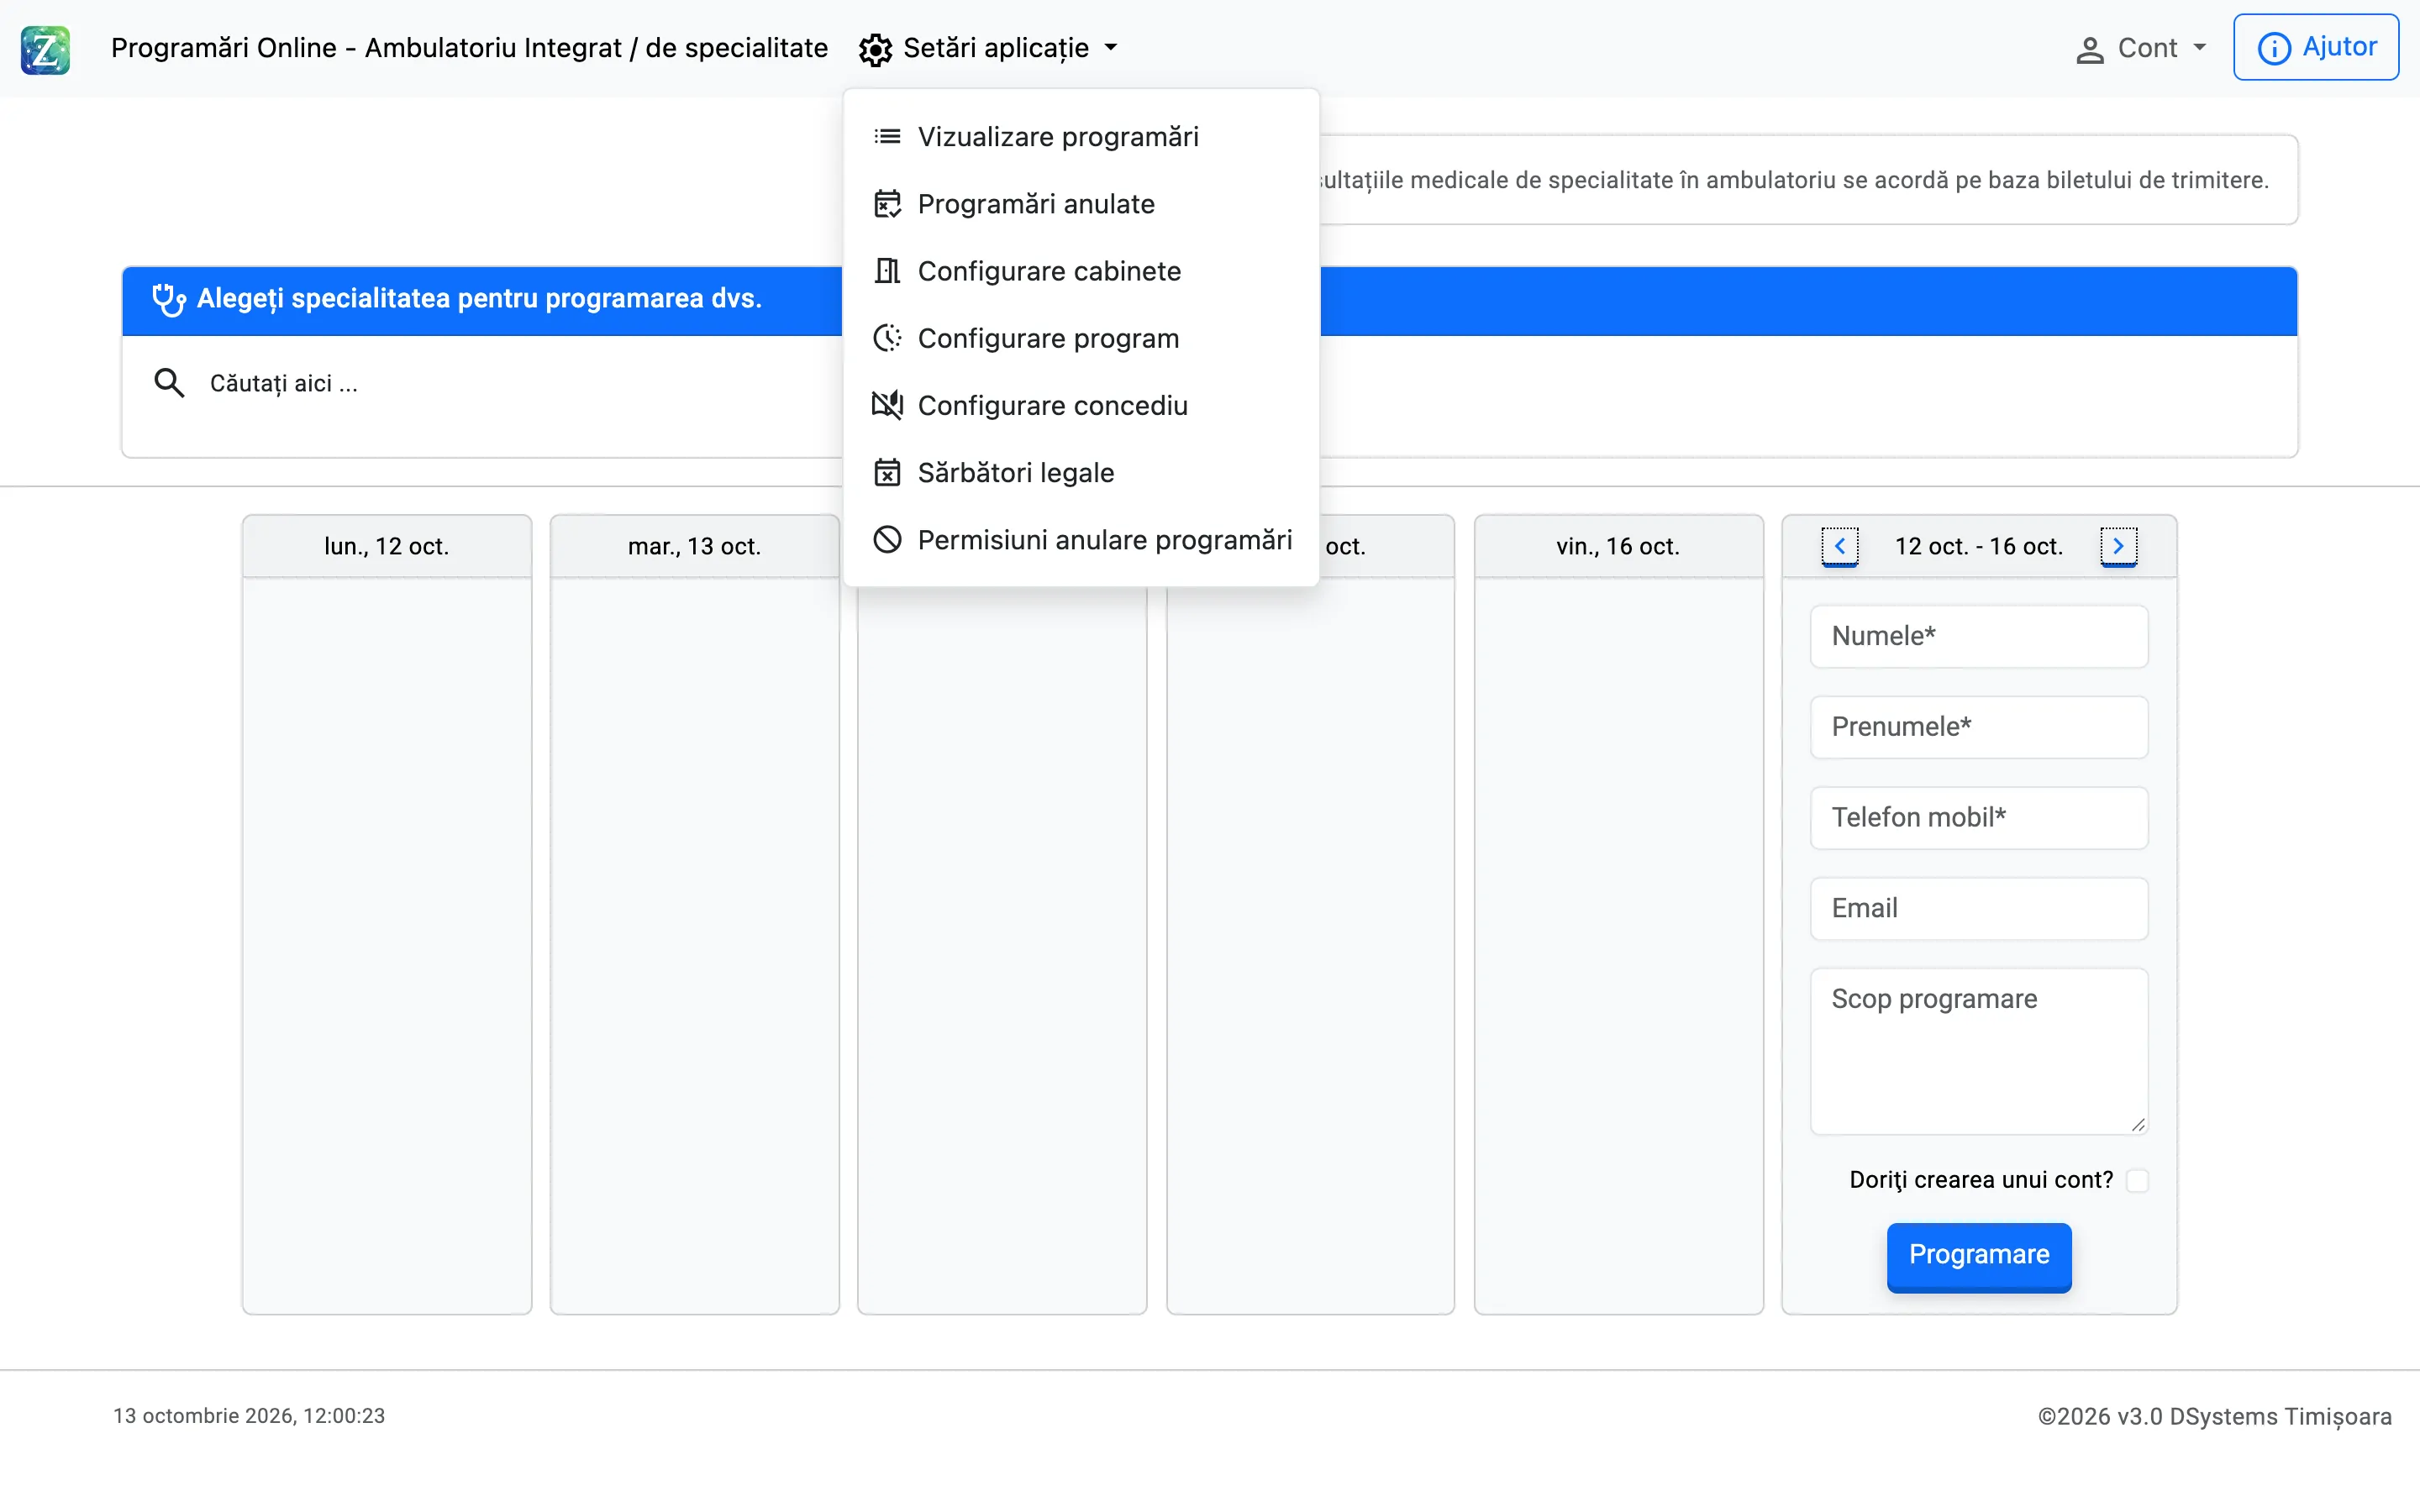Click the footer timestamp 13 octombrie 2026

[249, 1416]
